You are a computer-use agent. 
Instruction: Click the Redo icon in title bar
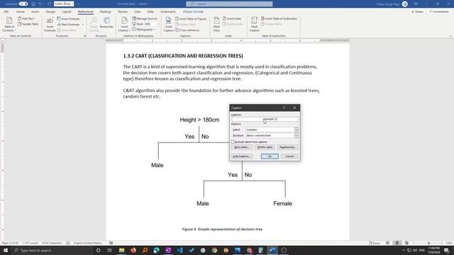click(50, 4)
